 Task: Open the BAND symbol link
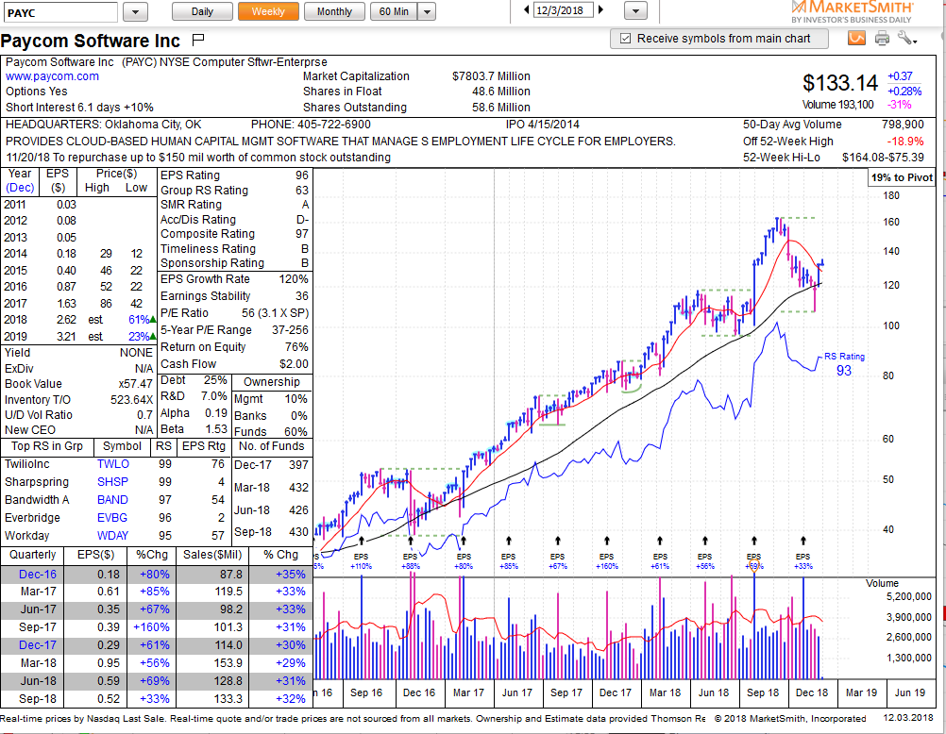click(x=112, y=500)
